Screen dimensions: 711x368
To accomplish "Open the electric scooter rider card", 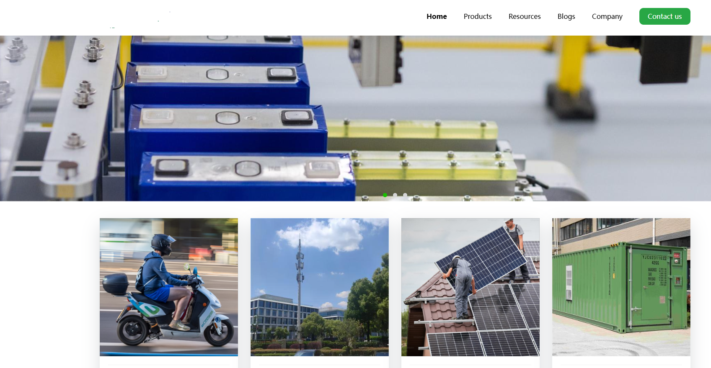I will coord(169,287).
